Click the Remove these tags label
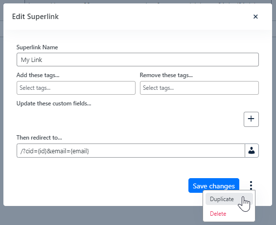Screen dimensions: 276x225 click(x=166, y=75)
